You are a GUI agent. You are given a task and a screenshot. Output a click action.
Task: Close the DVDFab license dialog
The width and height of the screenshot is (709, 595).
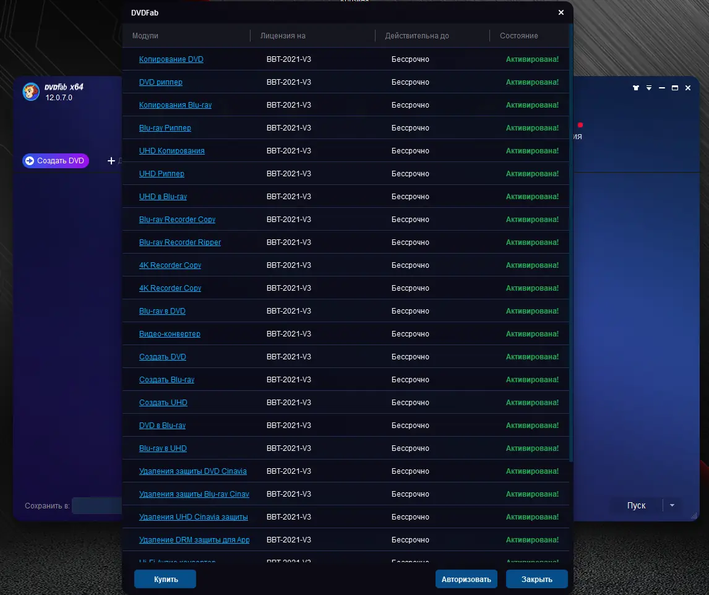[561, 12]
